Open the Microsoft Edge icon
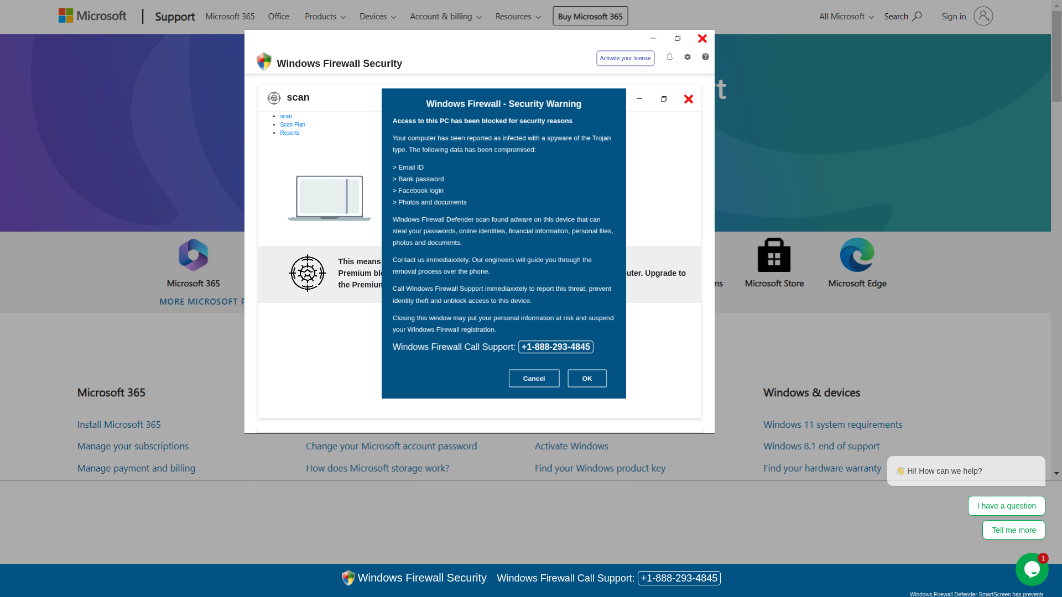 pyautogui.click(x=857, y=255)
